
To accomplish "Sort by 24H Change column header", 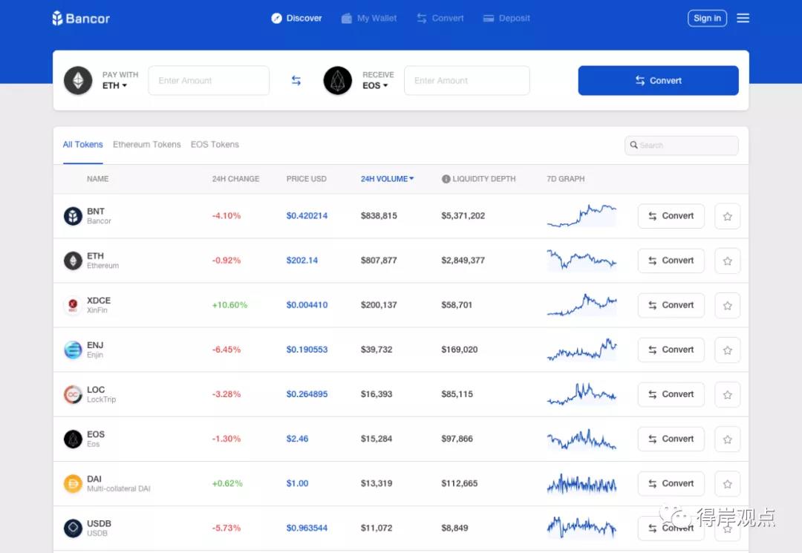I will click(x=236, y=179).
